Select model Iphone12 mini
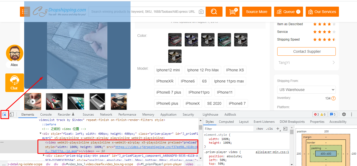The height and width of the screenshot is (166, 357). coord(168,70)
